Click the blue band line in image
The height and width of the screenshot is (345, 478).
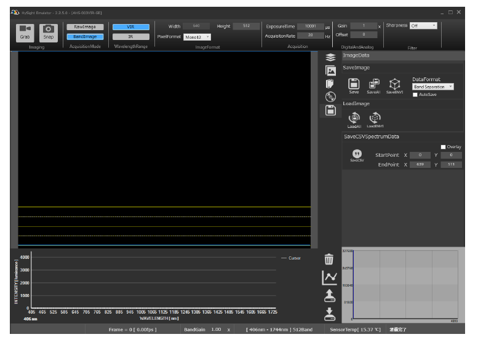[x=164, y=245]
